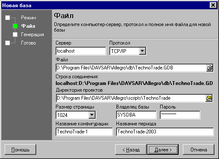Open folder browse icon for projects directory
Image resolution: width=219 pixels, height=159 pixels.
[209, 98]
